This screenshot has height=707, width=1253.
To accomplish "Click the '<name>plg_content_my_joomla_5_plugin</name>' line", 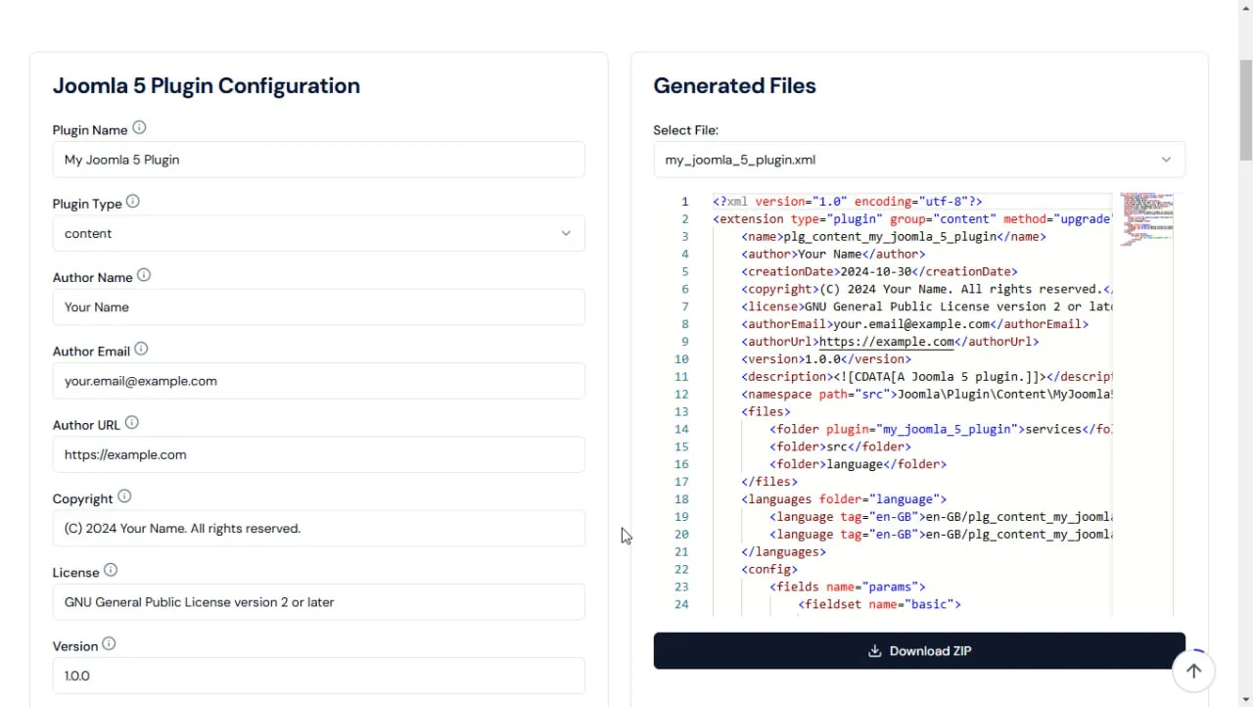I will point(894,237).
